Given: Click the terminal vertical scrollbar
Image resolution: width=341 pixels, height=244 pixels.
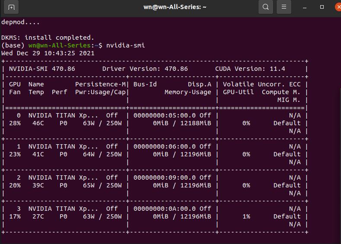Looking at the screenshot, I should click(x=340, y=165).
